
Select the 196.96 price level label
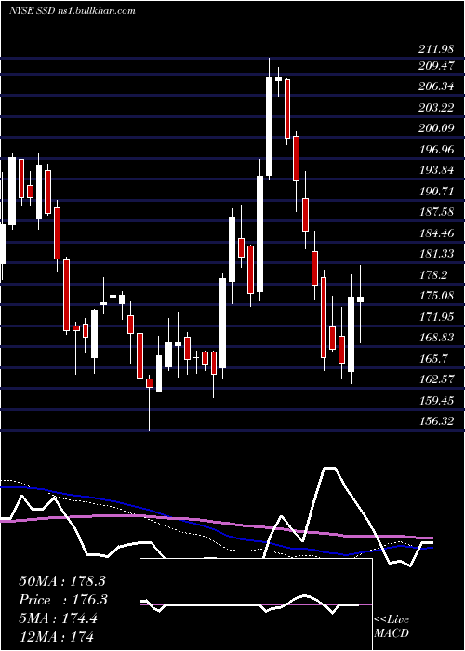pos(437,149)
